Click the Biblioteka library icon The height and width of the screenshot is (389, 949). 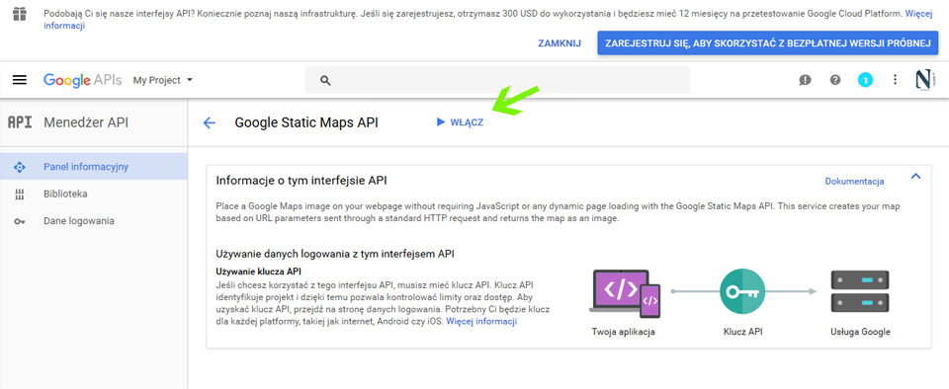[20, 194]
